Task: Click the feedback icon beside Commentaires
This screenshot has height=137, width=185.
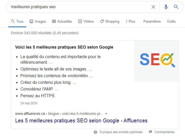Action: pyautogui.click(x=151, y=132)
